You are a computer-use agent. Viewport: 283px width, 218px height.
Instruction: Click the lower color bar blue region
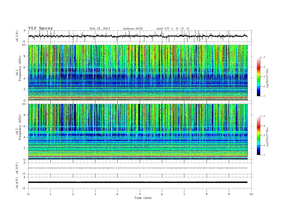(258, 147)
